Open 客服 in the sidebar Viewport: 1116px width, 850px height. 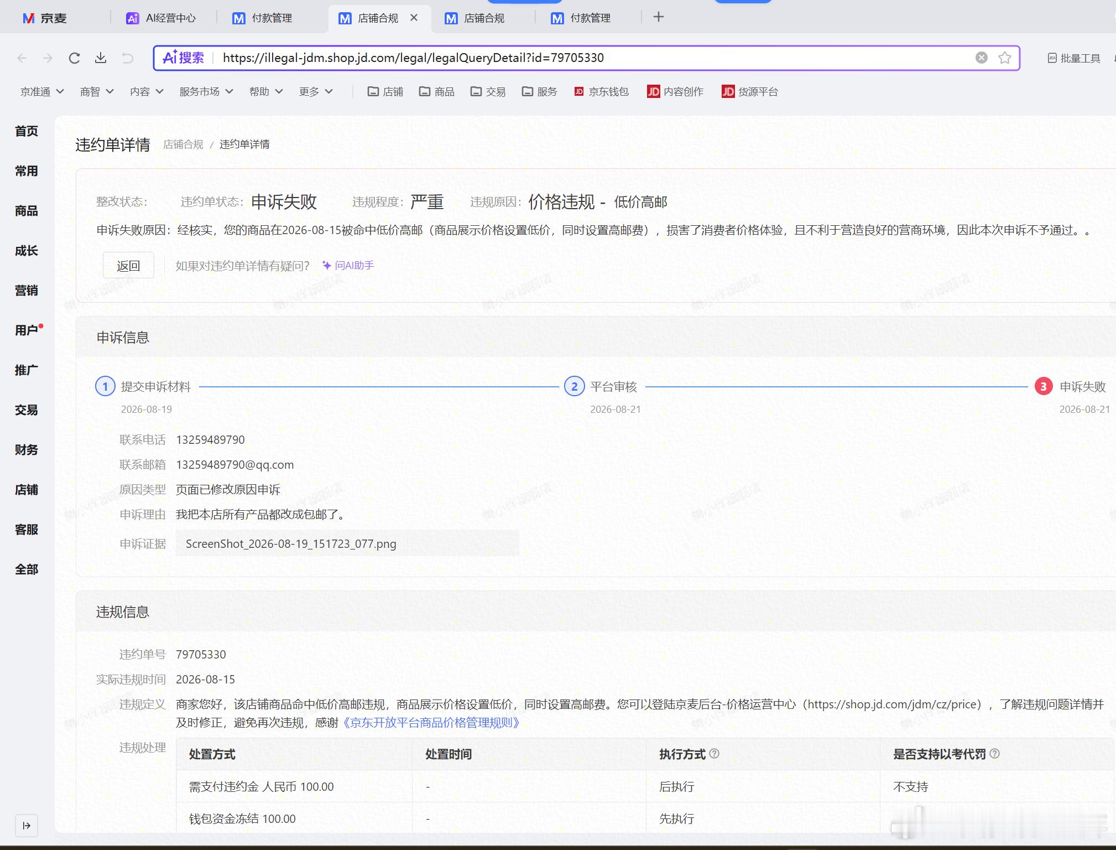(27, 530)
